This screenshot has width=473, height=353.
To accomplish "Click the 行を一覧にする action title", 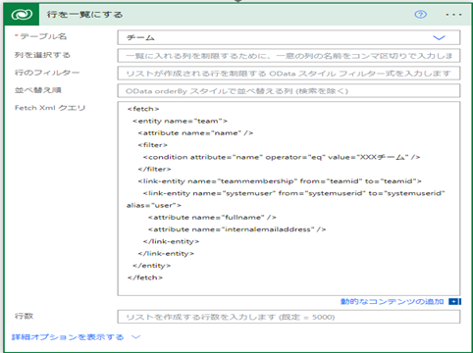I will pos(84,15).
